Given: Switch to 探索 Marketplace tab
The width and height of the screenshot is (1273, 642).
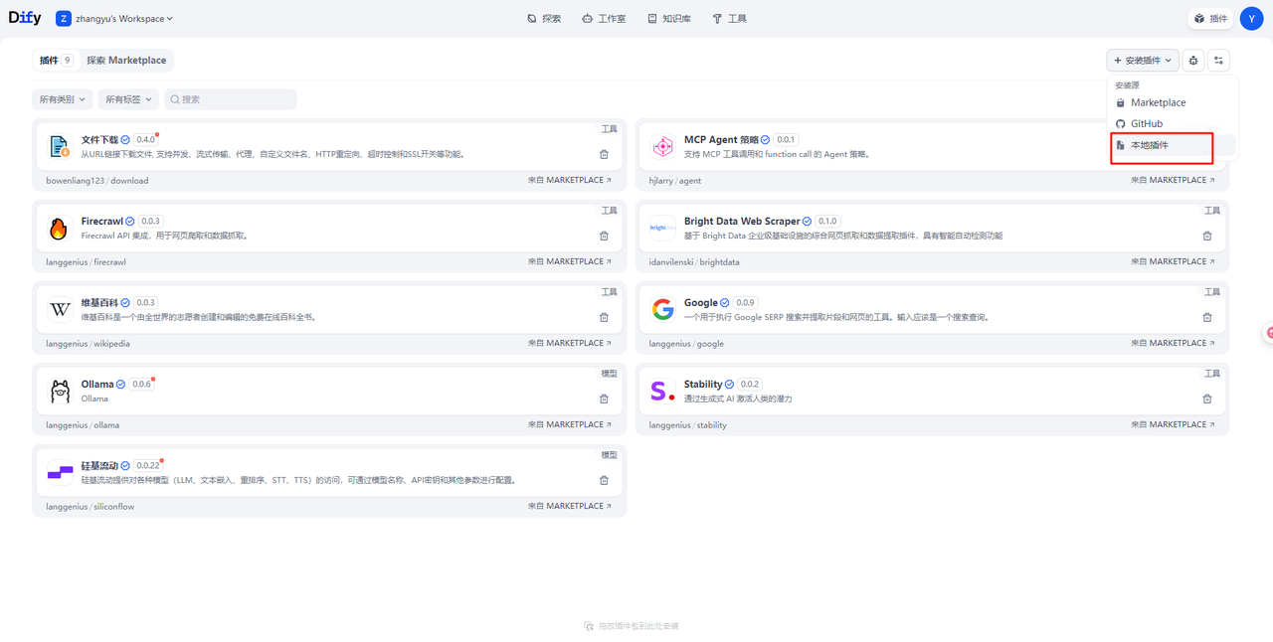Looking at the screenshot, I should [x=126, y=61].
